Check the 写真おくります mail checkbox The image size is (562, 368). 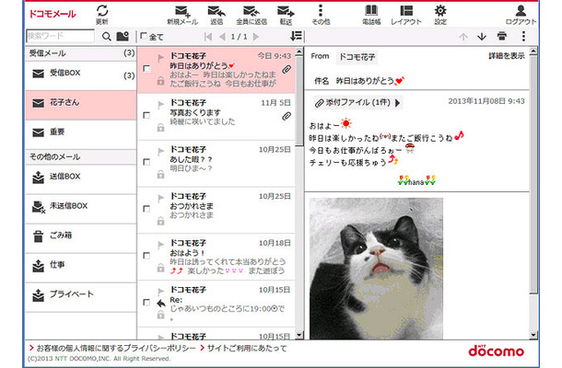coord(146,115)
